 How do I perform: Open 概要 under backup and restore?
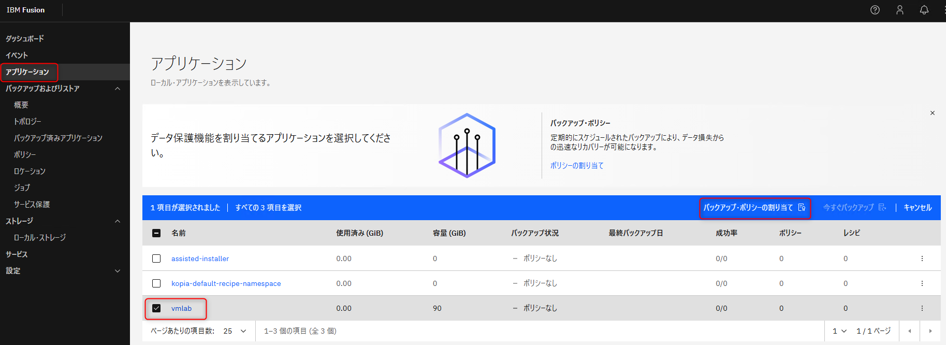[x=21, y=105]
